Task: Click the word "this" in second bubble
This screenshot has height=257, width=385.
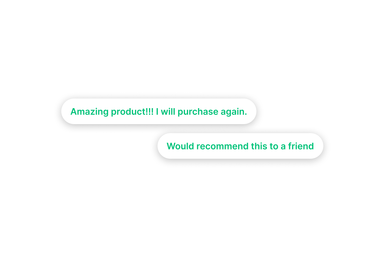Action: [259, 146]
